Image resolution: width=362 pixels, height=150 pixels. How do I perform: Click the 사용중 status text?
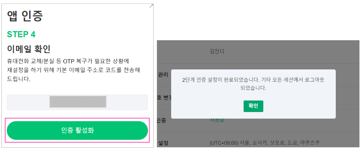[217, 120]
